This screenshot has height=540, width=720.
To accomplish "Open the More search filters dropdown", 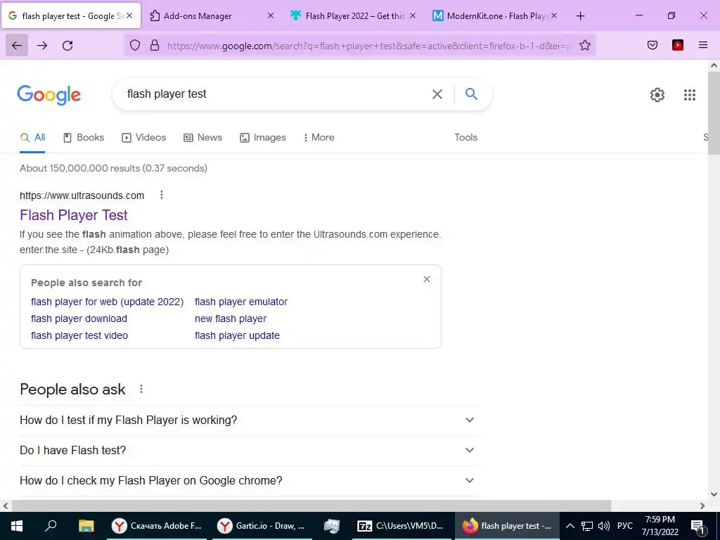I will 319,137.
